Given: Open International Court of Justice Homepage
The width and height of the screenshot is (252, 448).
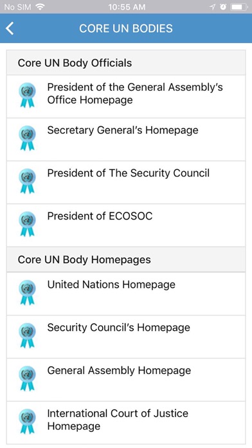Looking at the screenshot, I should pyautogui.click(x=126, y=422).
